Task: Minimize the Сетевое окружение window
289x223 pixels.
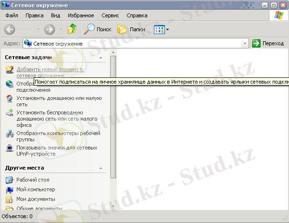Action: 264,5
